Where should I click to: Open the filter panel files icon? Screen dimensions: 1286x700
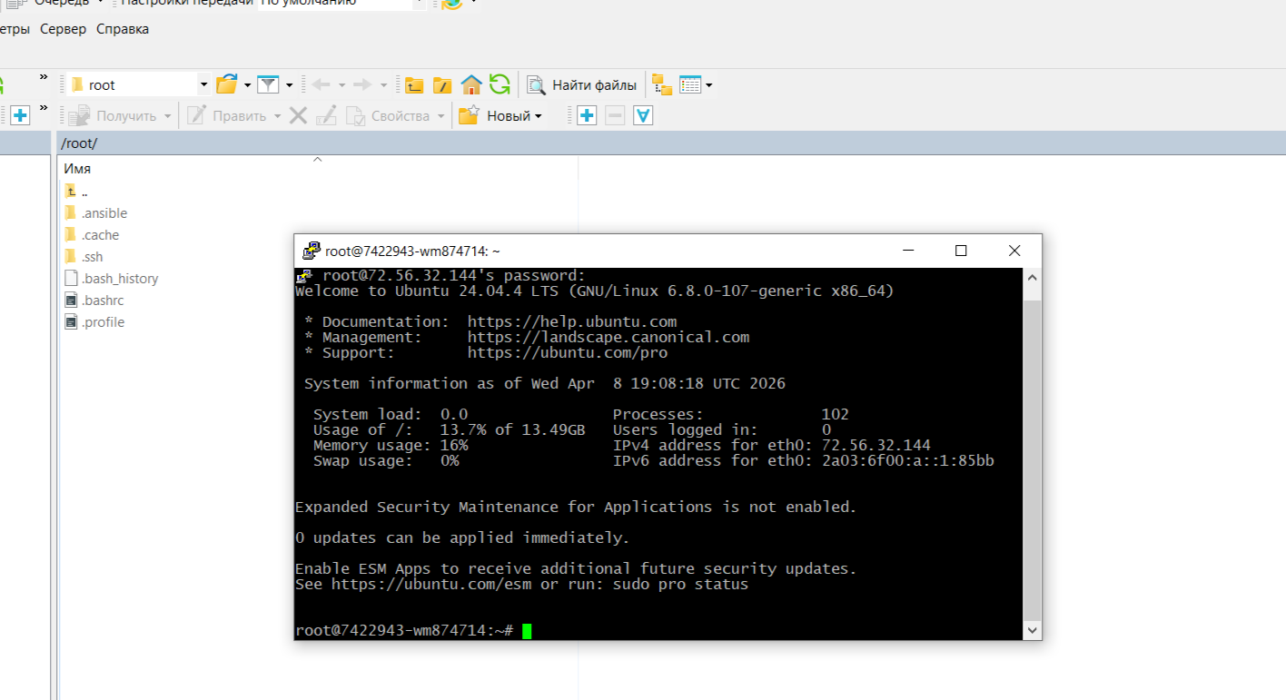pyautogui.click(x=267, y=84)
